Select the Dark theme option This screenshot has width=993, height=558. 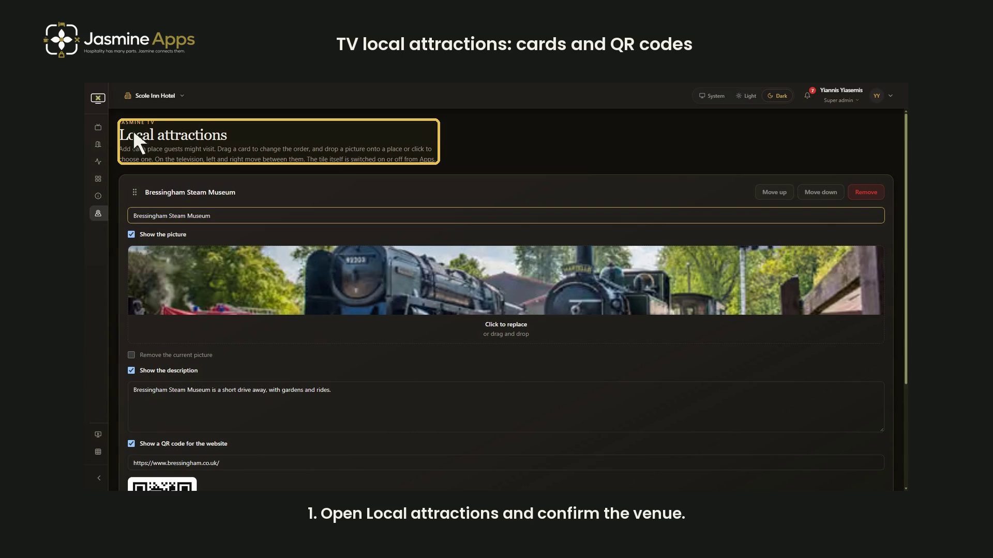click(777, 96)
